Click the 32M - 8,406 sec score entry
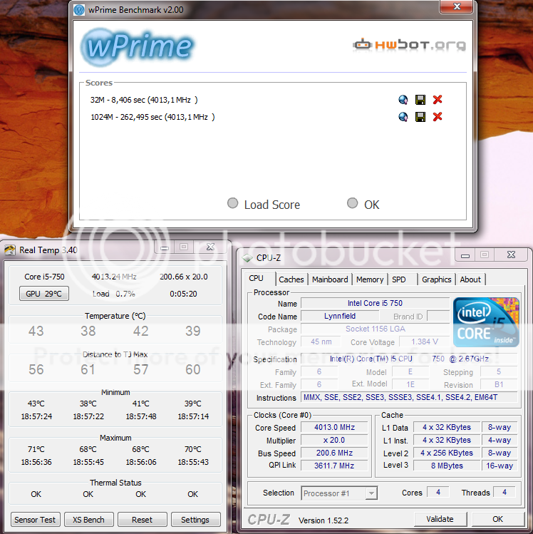 click(x=144, y=100)
